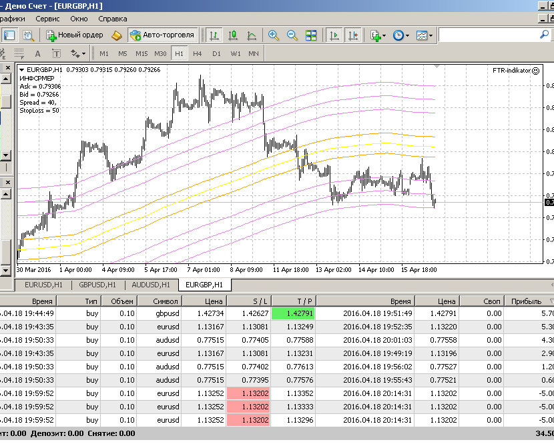Sort by the Символ column header
The image size is (554, 444).
160,301
